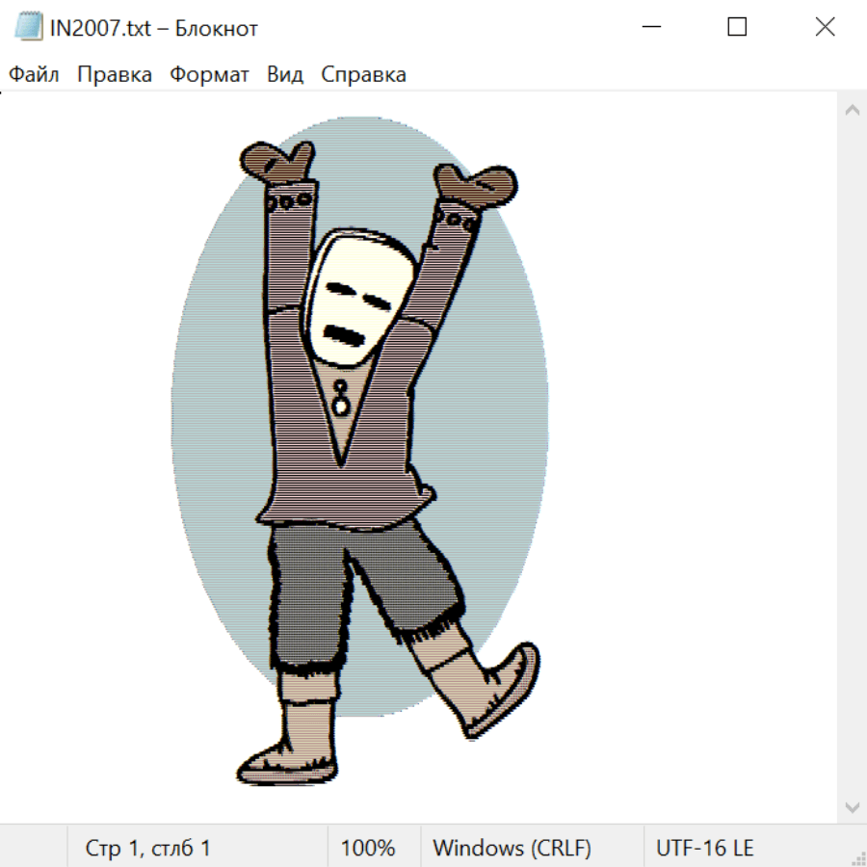Open the Файл menu
The height and width of the screenshot is (867, 867).
tap(34, 74)
